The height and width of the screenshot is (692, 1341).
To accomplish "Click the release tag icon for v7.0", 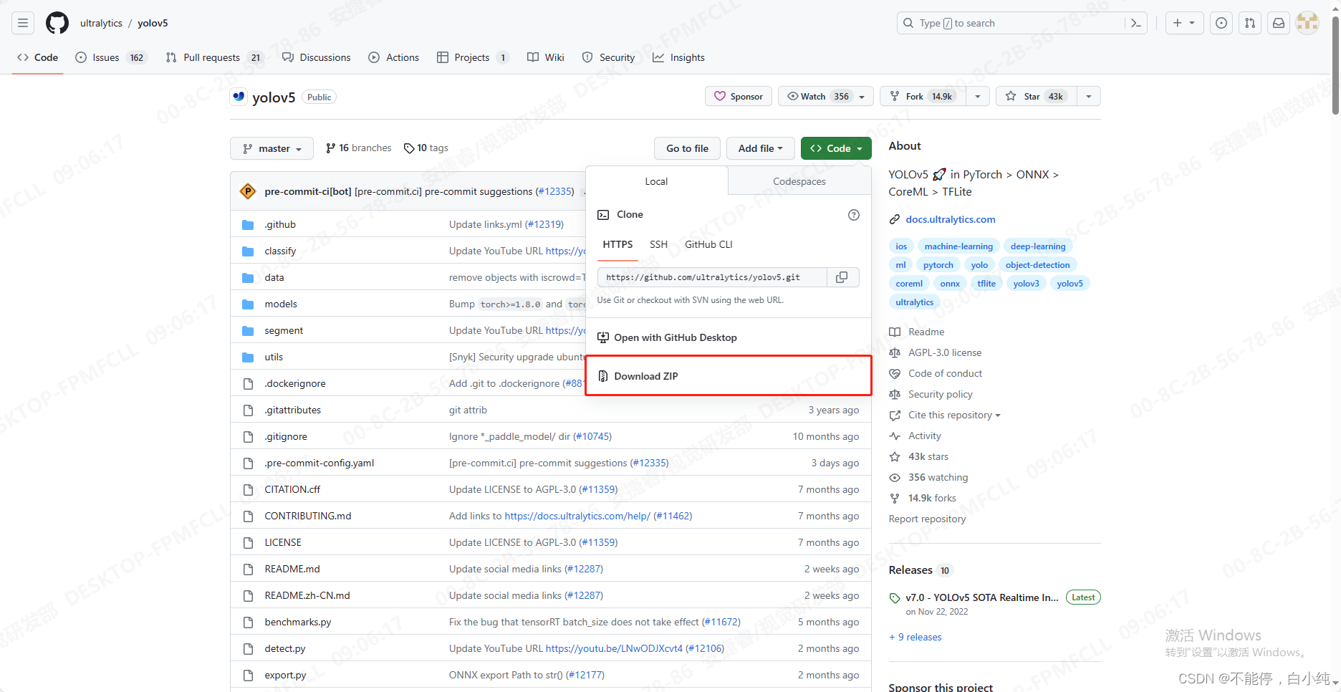I will pos(895,598).
